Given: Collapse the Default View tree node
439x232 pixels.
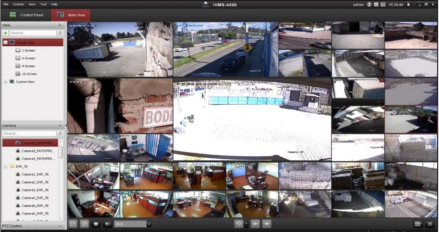Looking at the screenshot, I should pos(5,42).
